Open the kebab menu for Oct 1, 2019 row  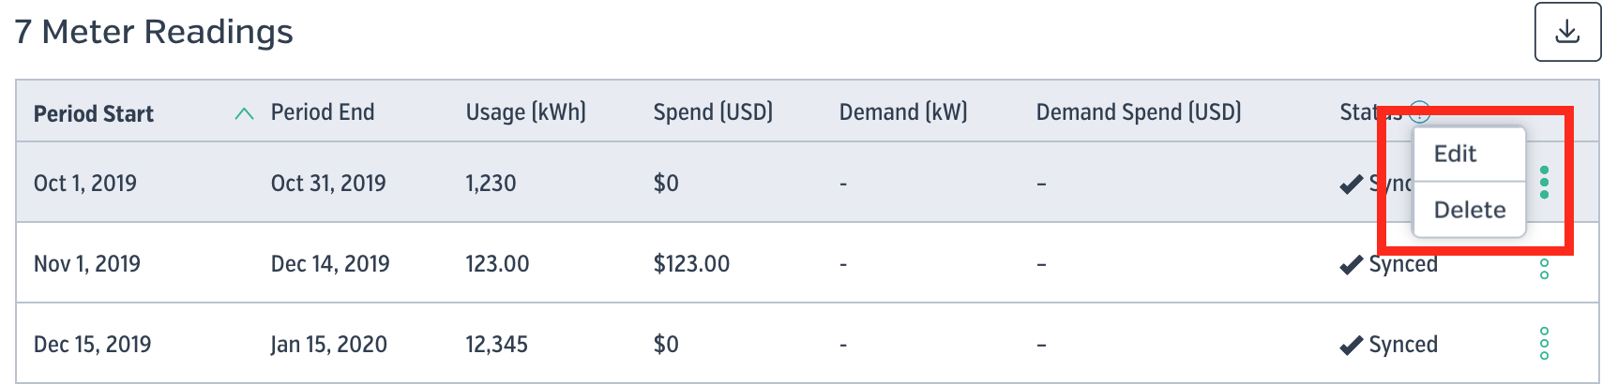pos(1544,182)
